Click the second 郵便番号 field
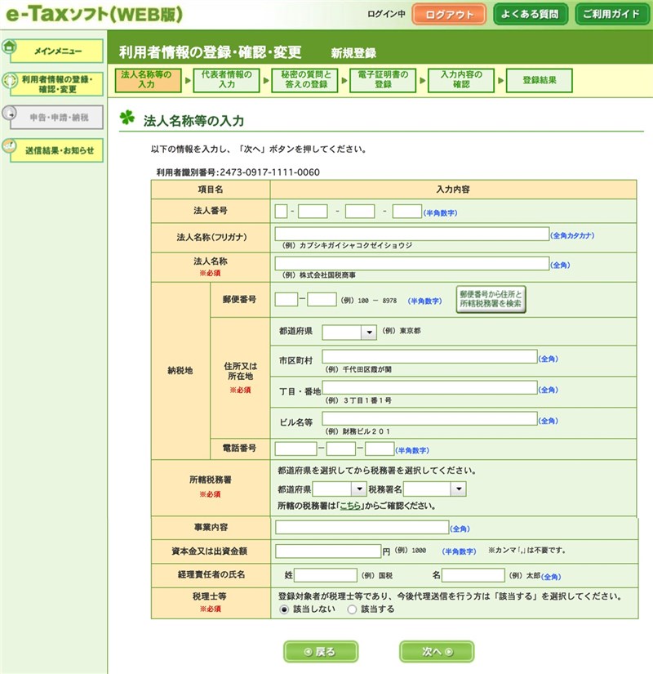653x674 pixels. click(x=322, y=299)
